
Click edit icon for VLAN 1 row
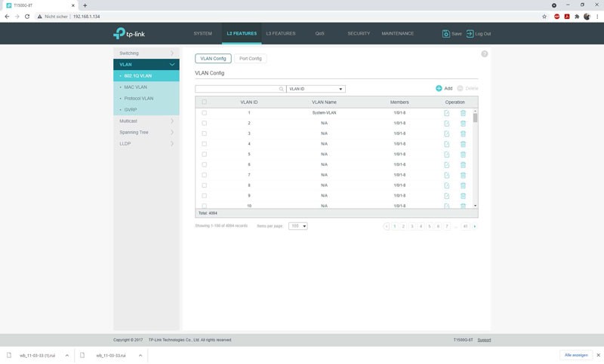447,113
